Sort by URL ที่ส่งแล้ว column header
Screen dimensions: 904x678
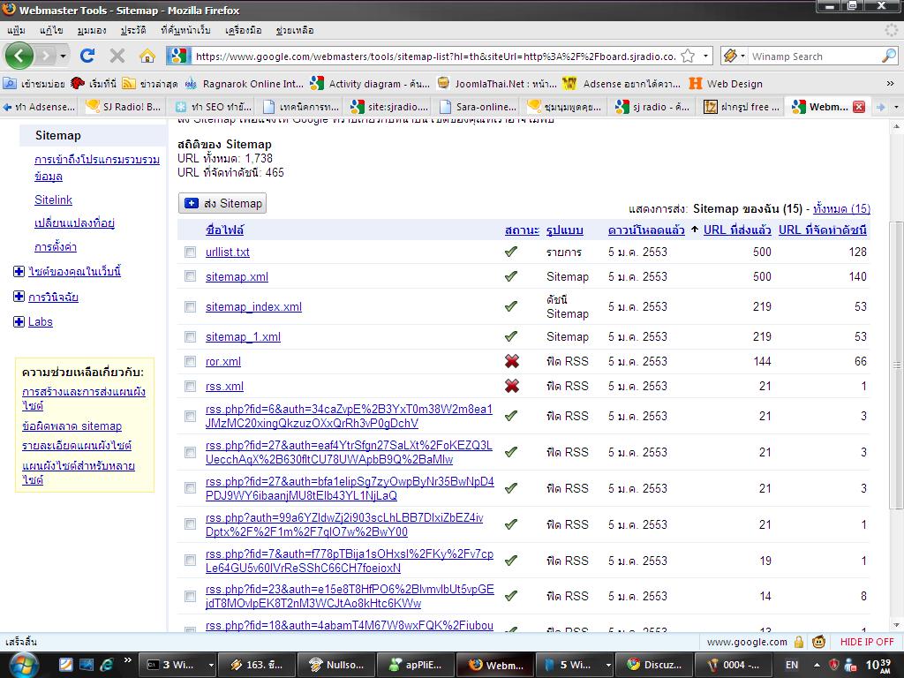tap(737, 230)
